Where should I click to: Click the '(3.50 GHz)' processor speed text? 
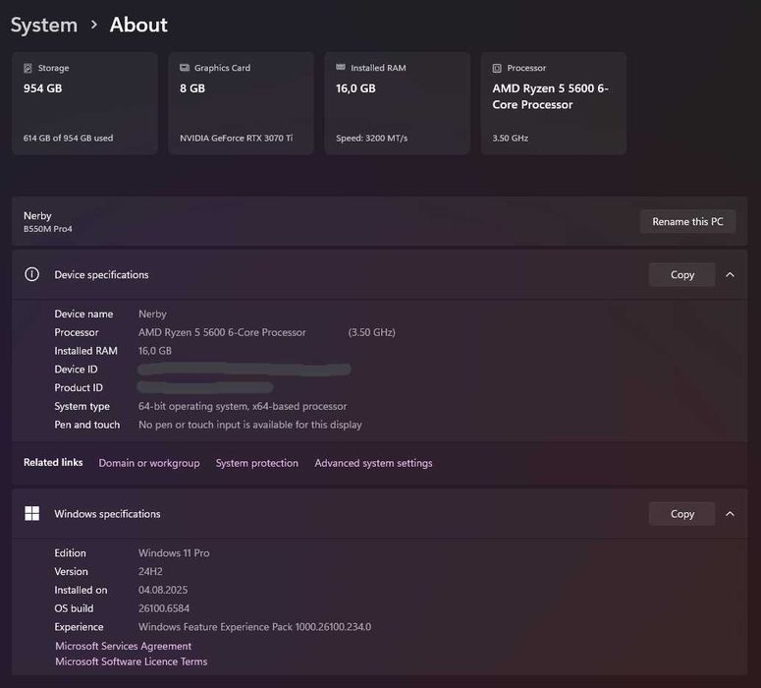372,332
